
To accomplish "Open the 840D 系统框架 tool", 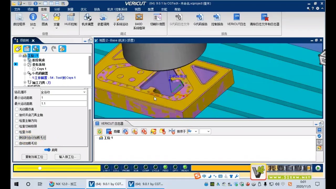I will pos(139,22).
